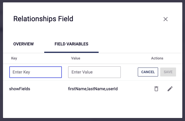
Task: Place cursor in the new variable Key box
Action: coord(36,72)
